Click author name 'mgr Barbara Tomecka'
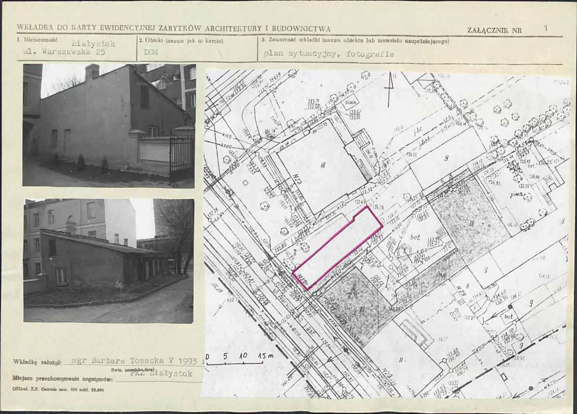 (114, 360)
